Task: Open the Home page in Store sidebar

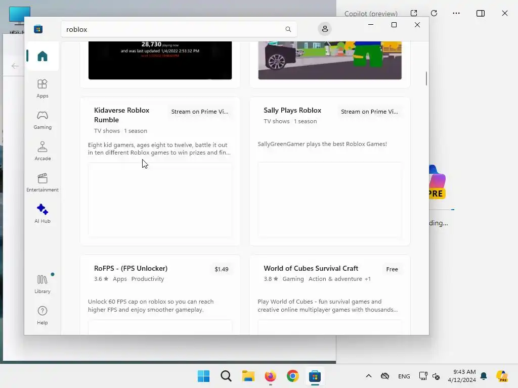Action: (42, 56)
